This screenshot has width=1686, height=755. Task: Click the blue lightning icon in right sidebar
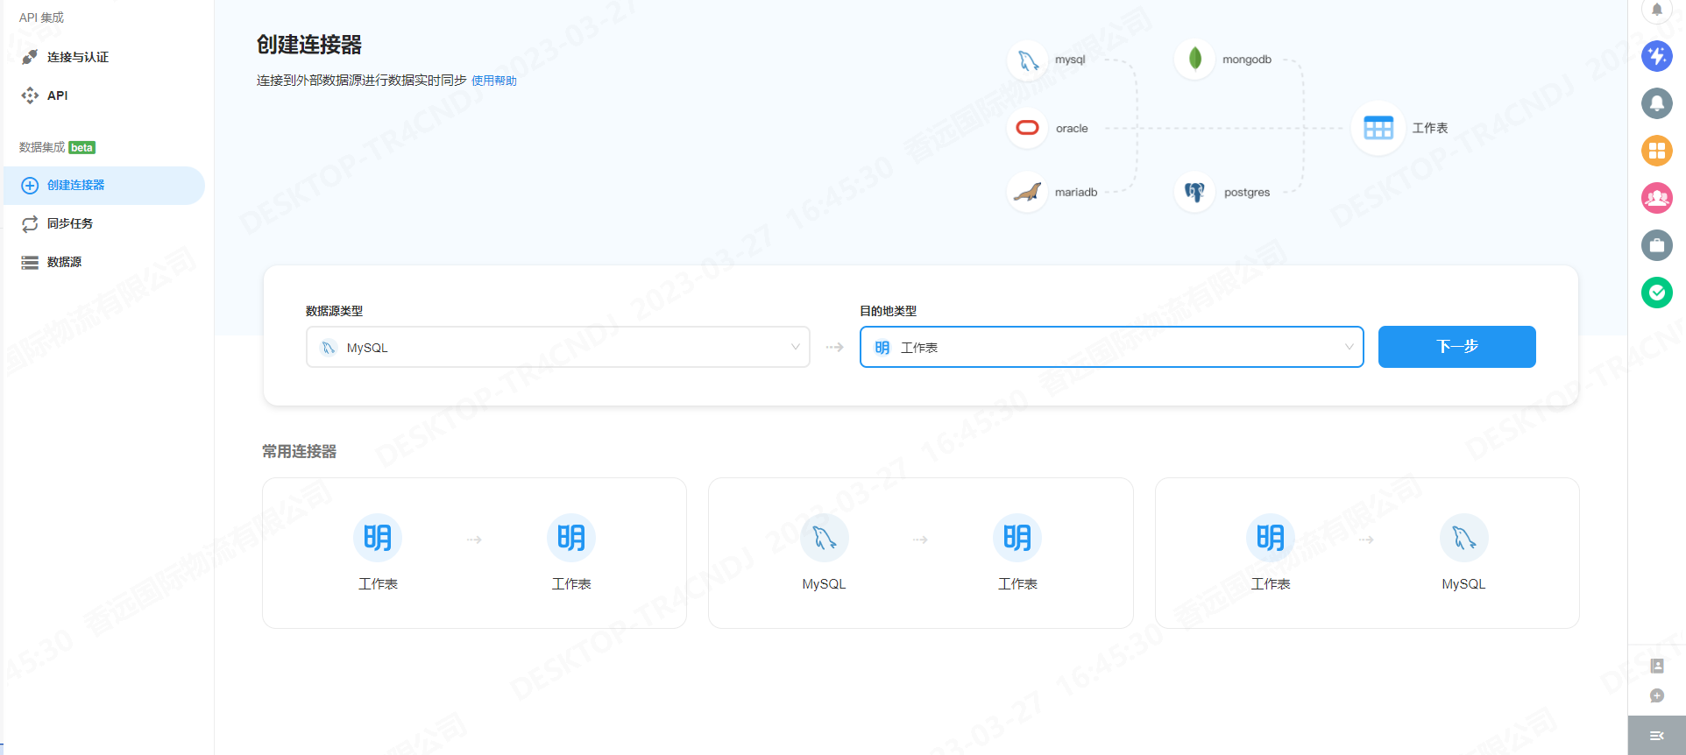coord(1656,56)
